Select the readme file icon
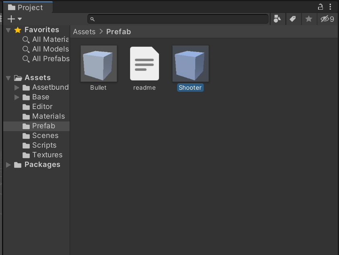The image size is (339, 255). pyautogui.click(x=145, y=64)
